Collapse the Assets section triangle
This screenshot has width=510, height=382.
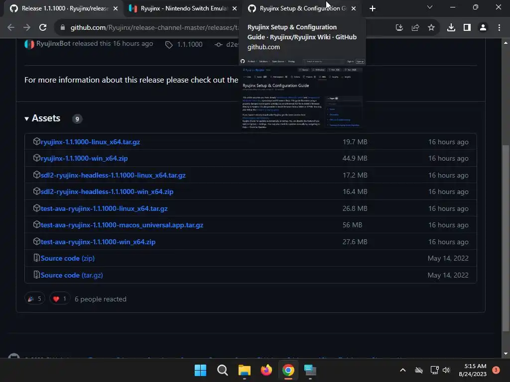click(27, 119)
